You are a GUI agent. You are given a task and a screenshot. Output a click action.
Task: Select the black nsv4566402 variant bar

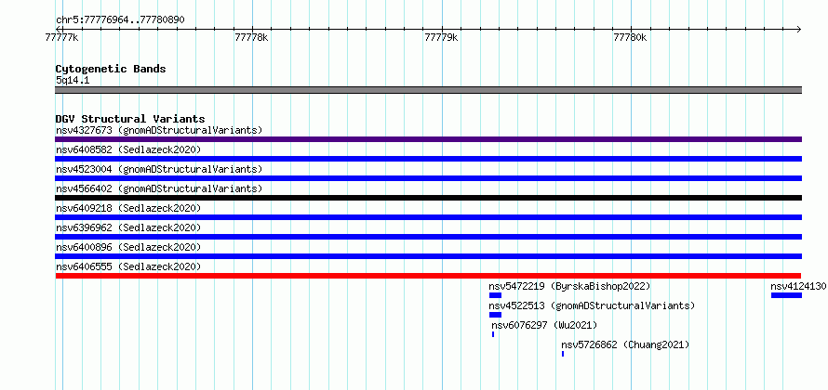(428, 198)
